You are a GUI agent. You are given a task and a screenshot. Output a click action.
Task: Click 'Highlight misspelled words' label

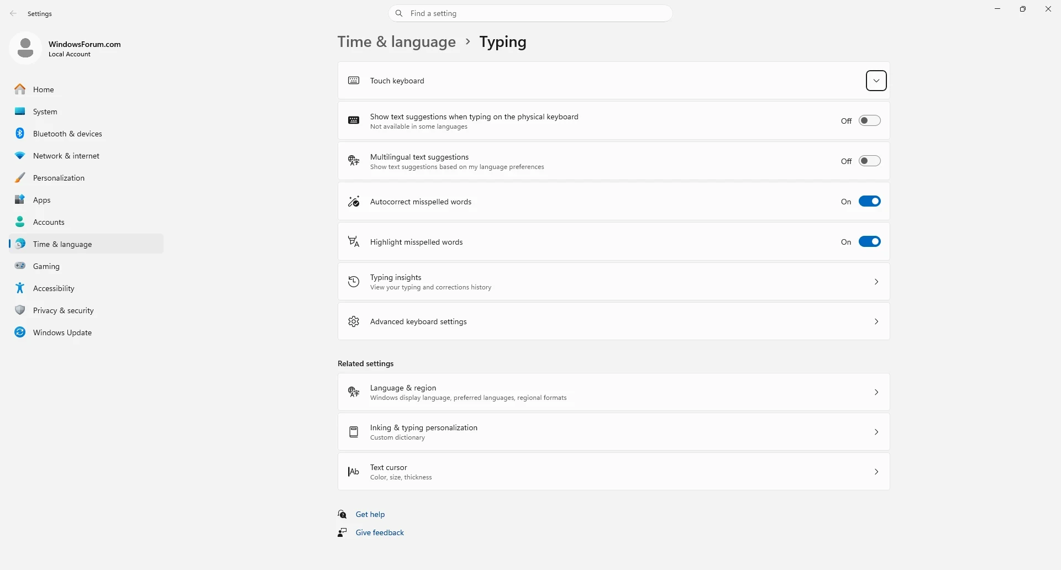pos(416,242)
